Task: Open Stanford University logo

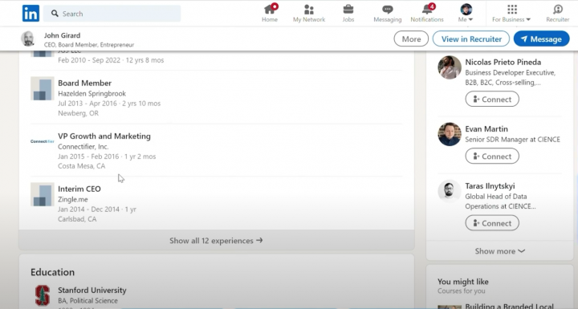Action: tap(43, 295)
